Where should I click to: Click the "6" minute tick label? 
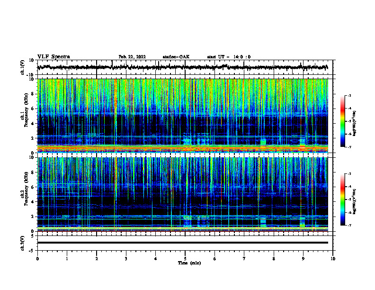[215, 259]
